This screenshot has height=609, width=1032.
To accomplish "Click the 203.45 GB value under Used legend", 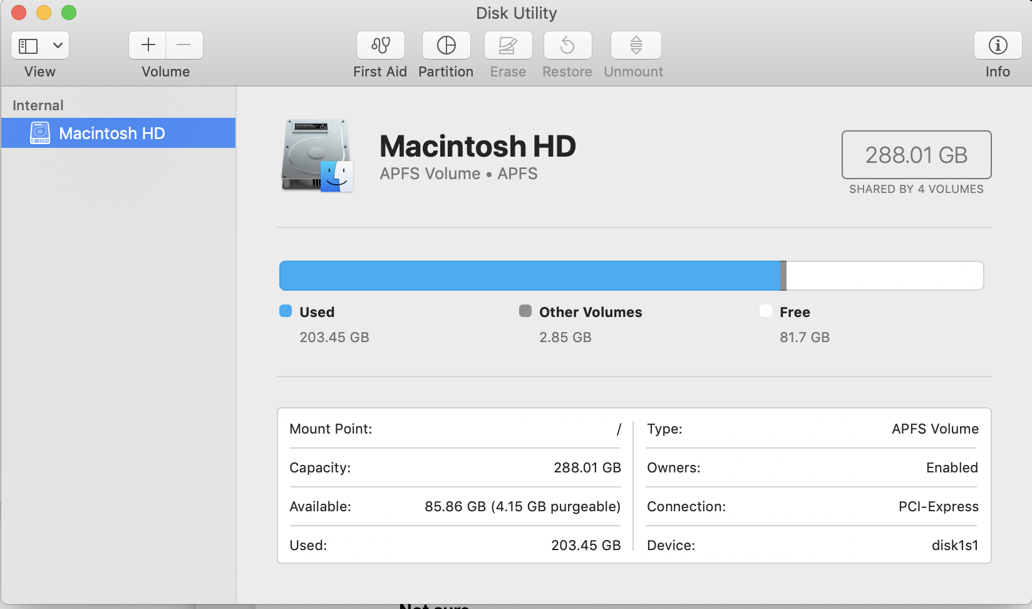I will pyautogui.click(x=334, y=338).
